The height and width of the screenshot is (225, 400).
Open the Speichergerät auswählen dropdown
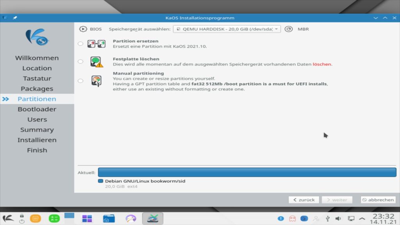pyautogui.click(x=227, y=29)
